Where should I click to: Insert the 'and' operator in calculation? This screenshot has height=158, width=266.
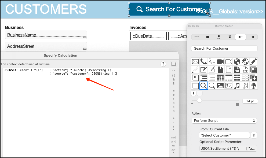[x=174, y=141]
